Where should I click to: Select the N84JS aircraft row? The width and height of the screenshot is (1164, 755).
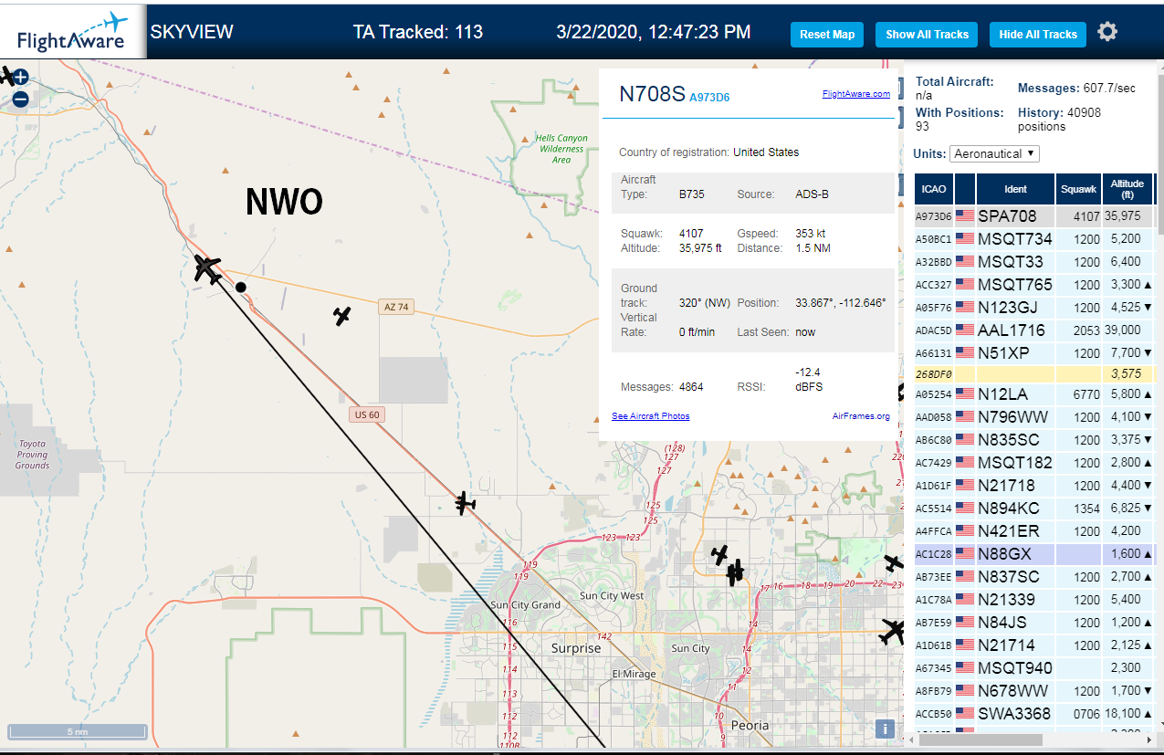click(x=1034, y=623)
